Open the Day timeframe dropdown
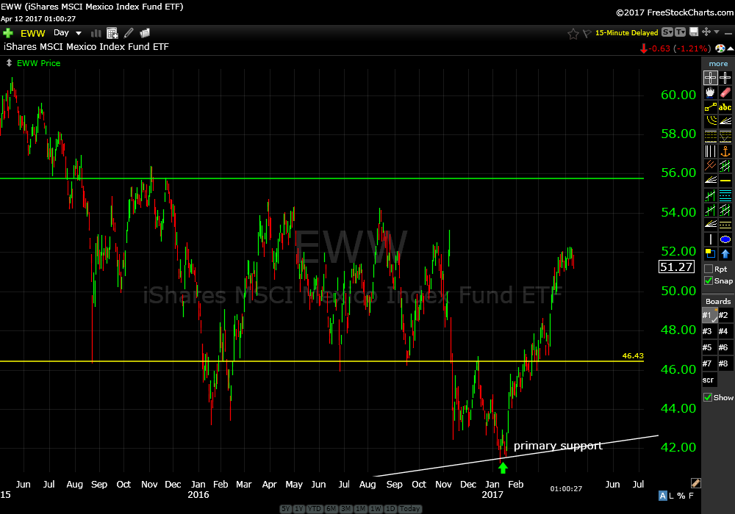735x514 pixels. [68, 33]
